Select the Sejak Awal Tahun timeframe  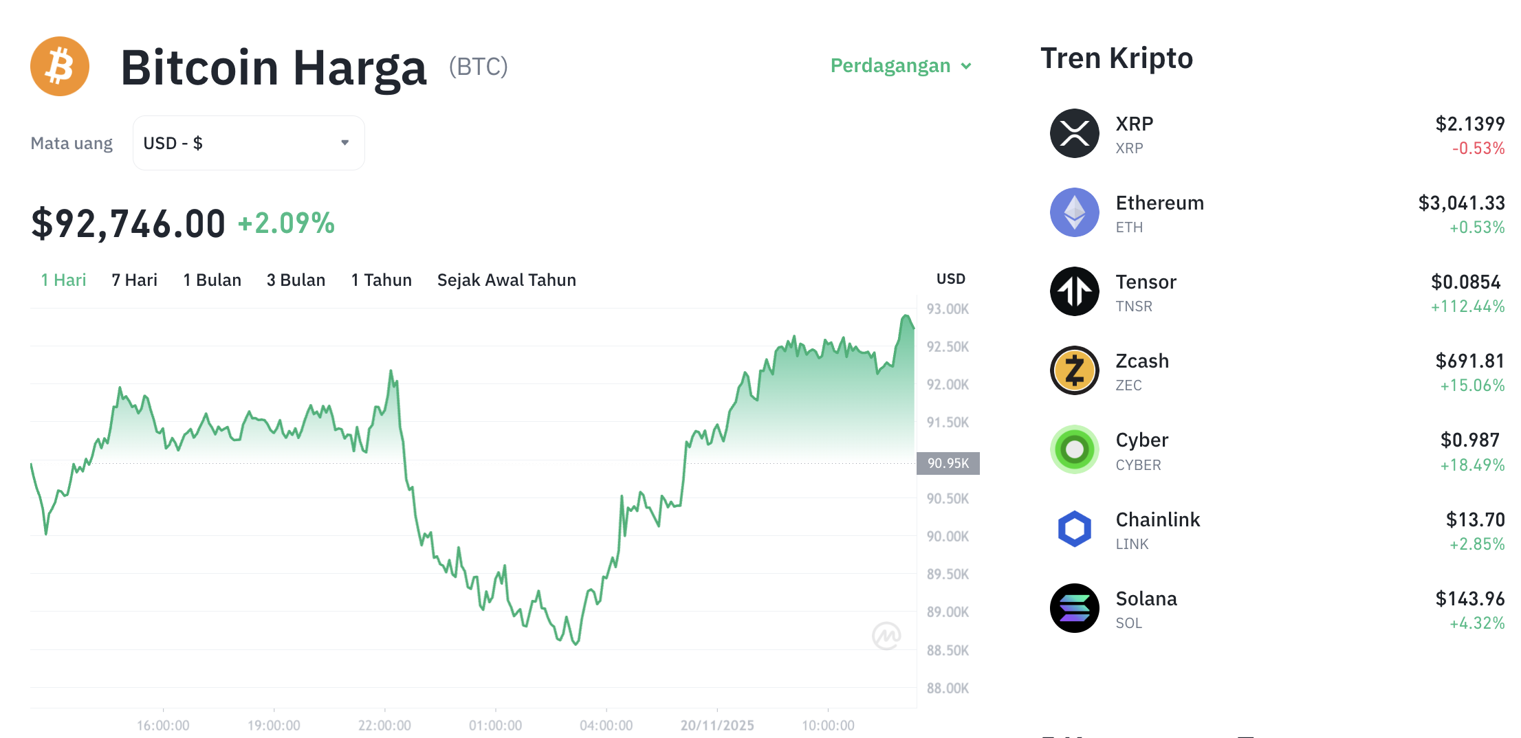coord(507,280)
